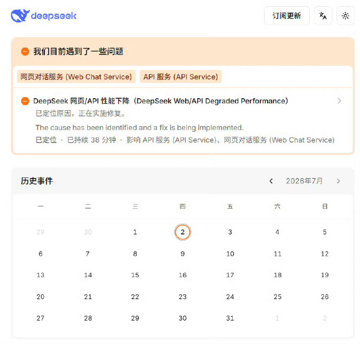Click orange status icon beside 我们目前遇到了一些问题

pyautogui.click(x=25, y=52)
